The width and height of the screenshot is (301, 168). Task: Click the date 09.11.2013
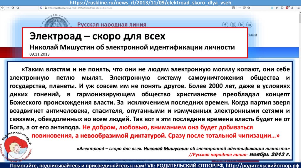(x=40, y=54)
